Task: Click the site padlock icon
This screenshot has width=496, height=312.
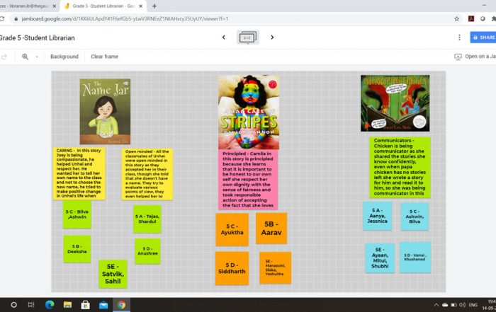Action: [x=16, y=18]
